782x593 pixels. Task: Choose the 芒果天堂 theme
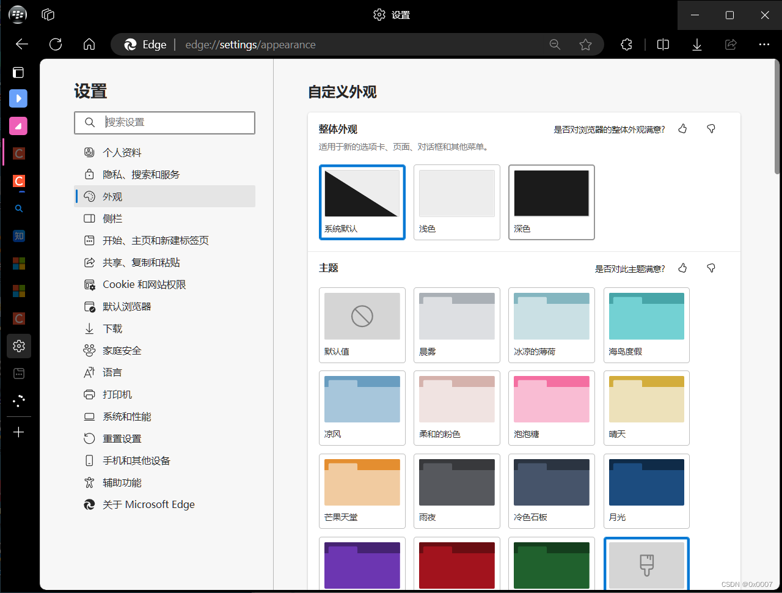coord(362,491)
